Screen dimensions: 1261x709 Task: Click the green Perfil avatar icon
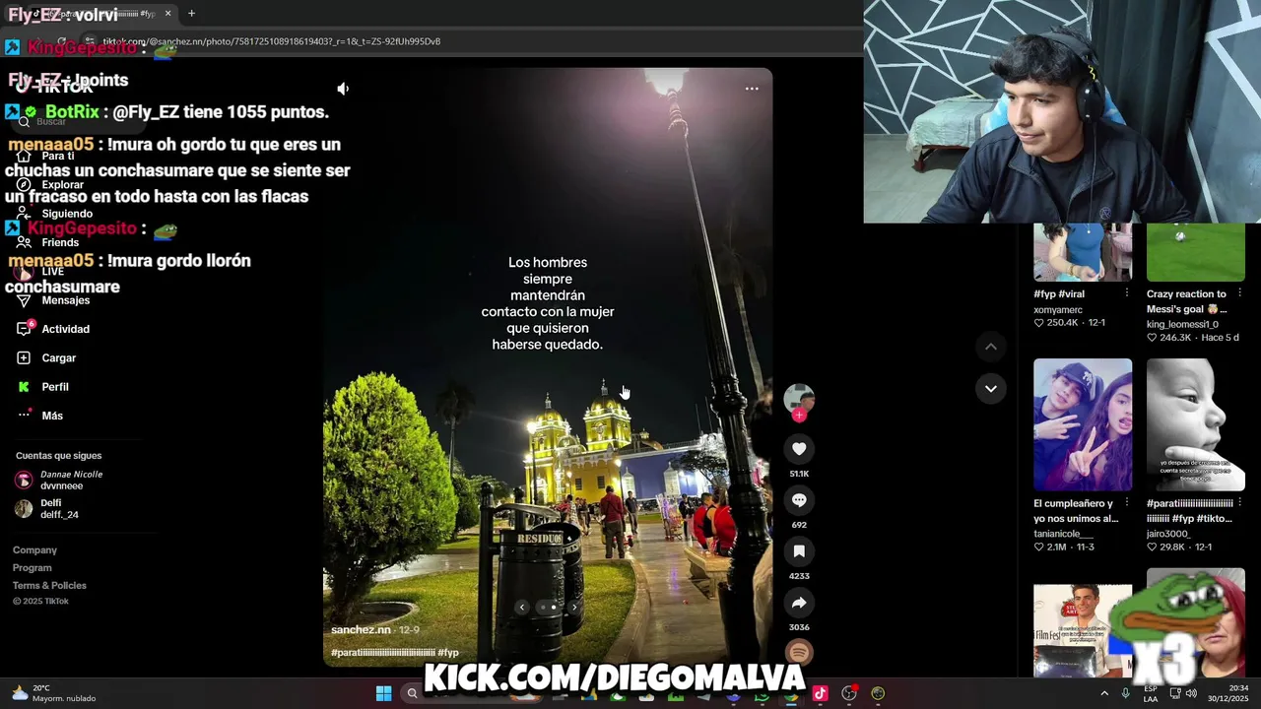(x=24, y=387)
